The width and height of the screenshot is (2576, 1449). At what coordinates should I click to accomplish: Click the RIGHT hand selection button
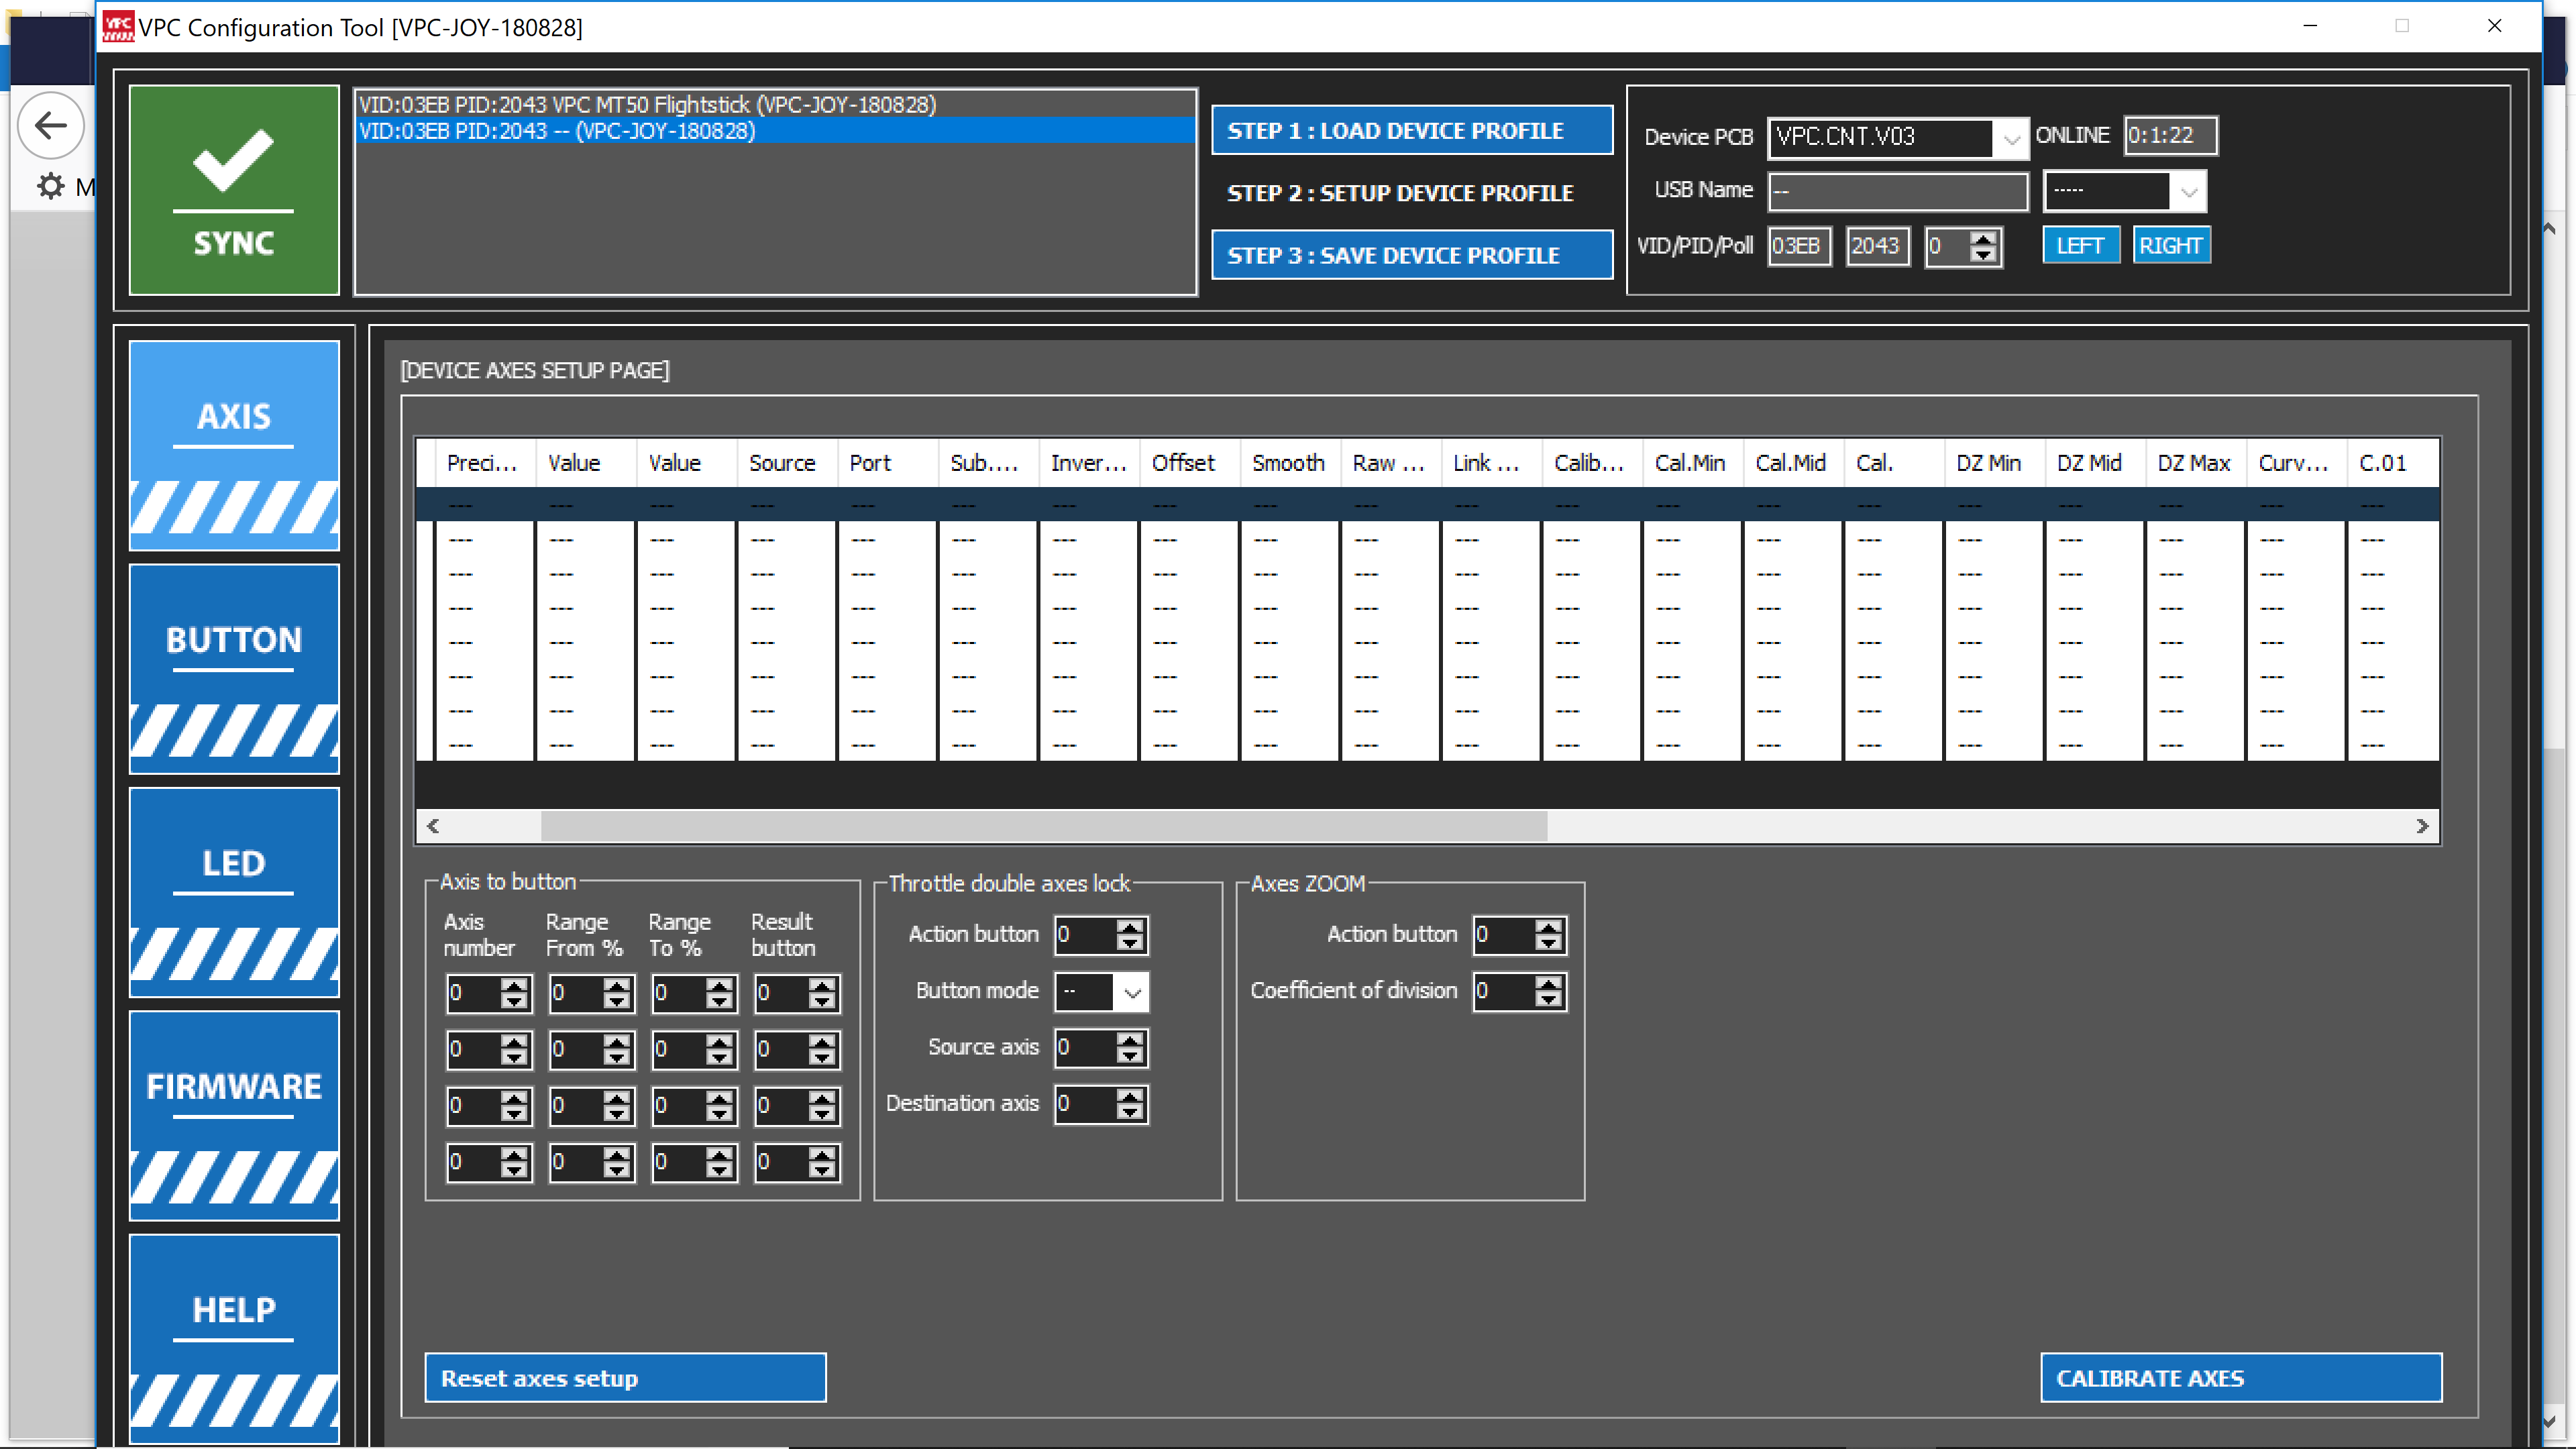pos(2170,246)
